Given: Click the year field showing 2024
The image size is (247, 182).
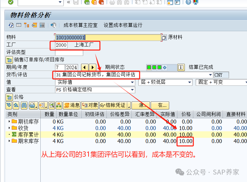Looking at the screenshot, I should [72, 67].
